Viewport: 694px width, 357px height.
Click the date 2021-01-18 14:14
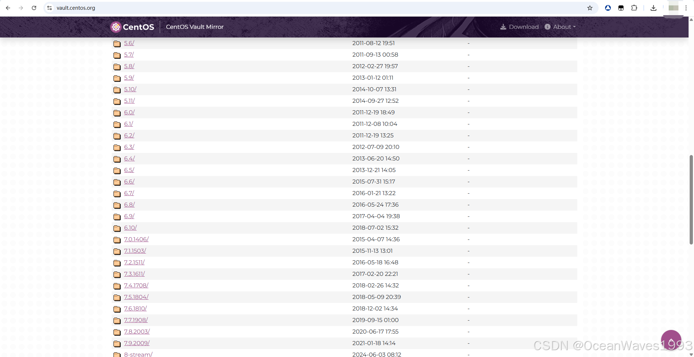[x=374, y=343]
